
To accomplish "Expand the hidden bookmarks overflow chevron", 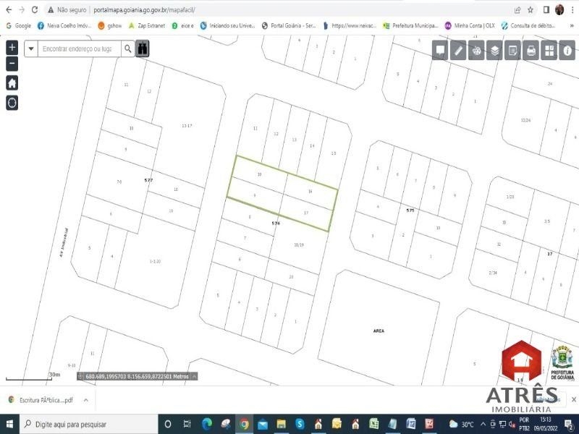I will point(570,25).
